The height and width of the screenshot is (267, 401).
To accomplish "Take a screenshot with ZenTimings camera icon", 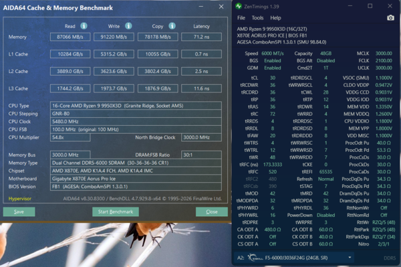I will point(390,17).
